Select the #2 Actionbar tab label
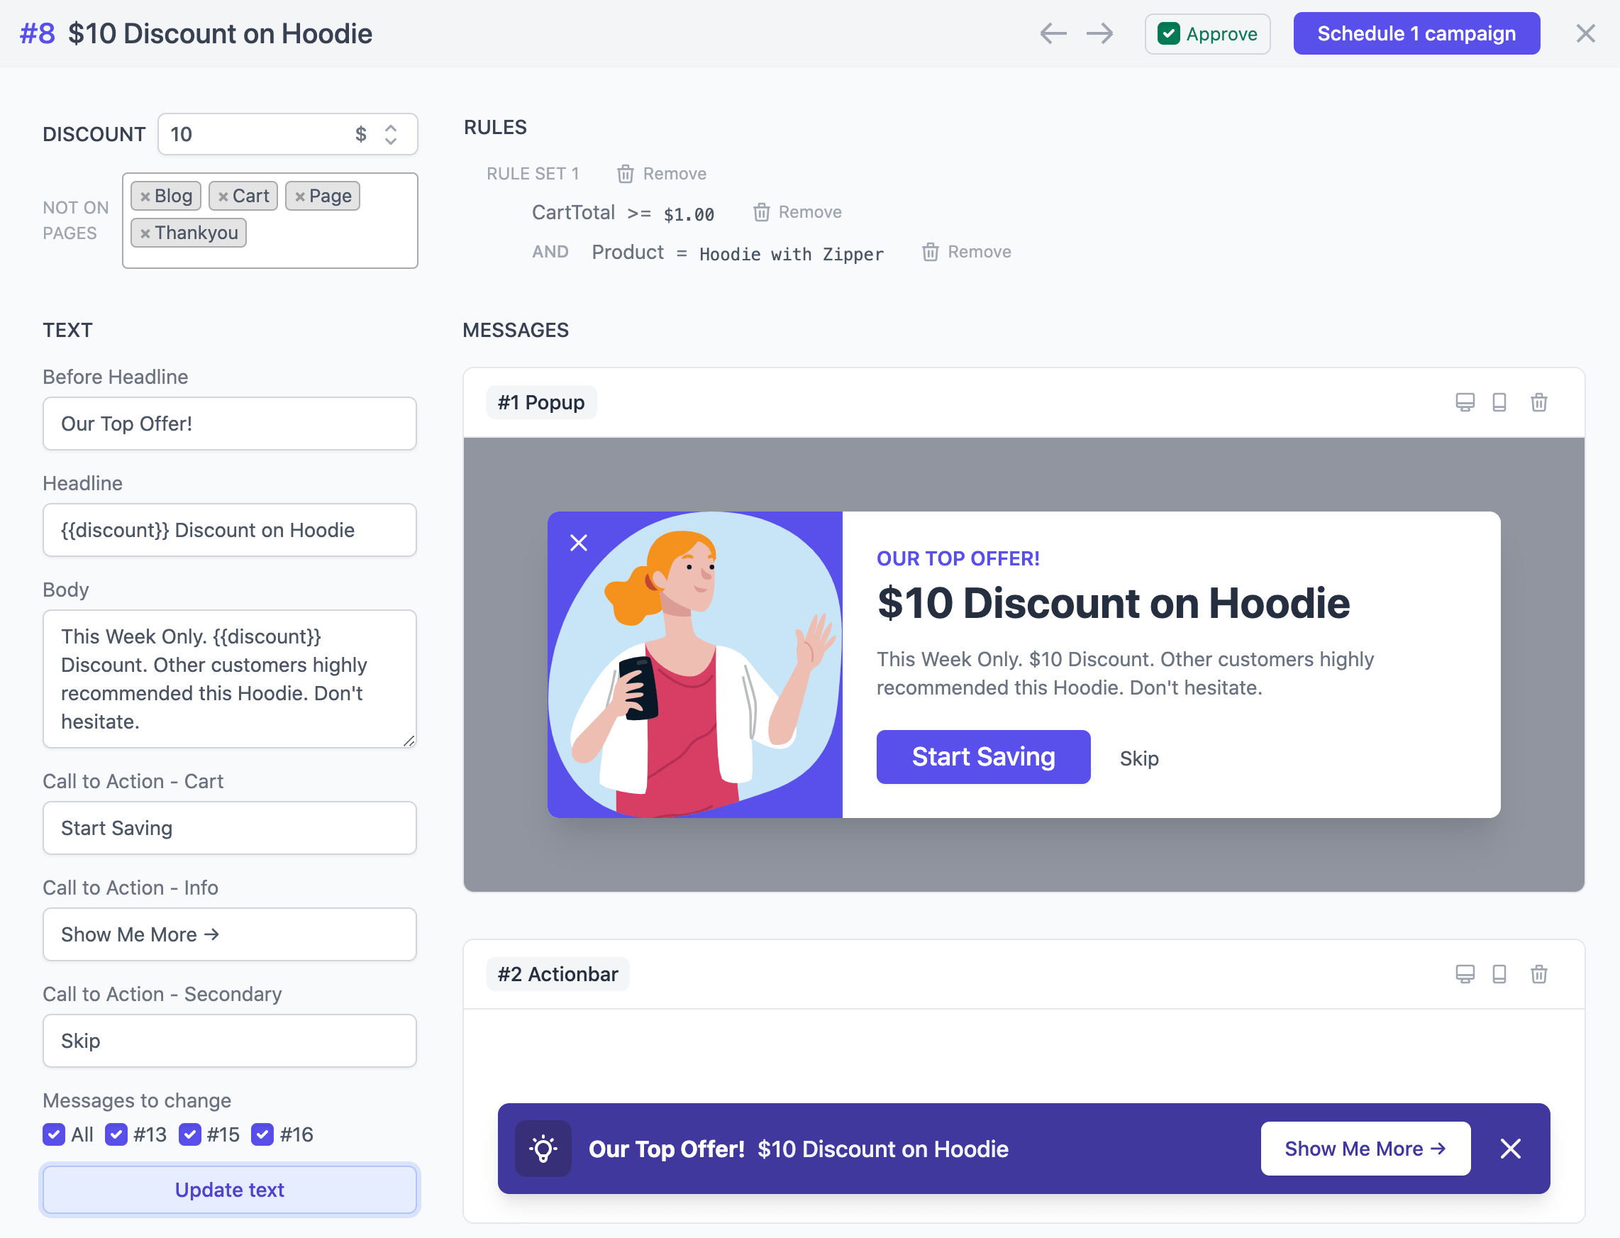 [x=557, y=973]
